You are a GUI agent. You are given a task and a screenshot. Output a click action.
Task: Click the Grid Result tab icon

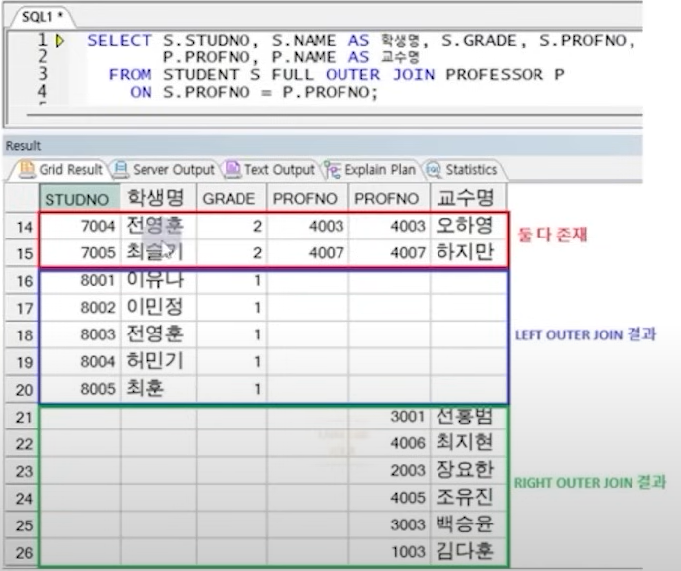tap(27, 169)
